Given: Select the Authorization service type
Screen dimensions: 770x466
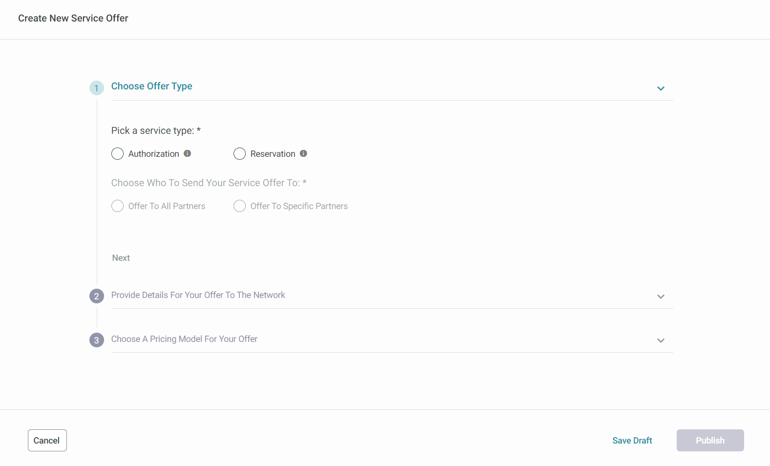Looking at the screenshot, I should pyautogui.click(x=117, y=154).
